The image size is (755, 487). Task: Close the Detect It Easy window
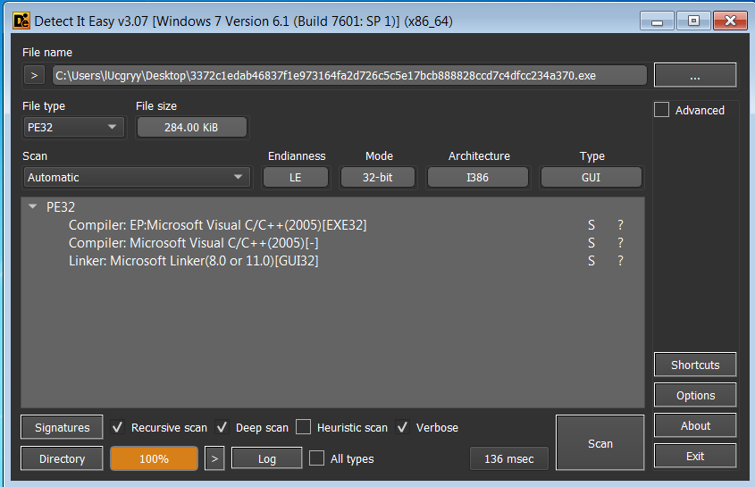click(731, 21)
